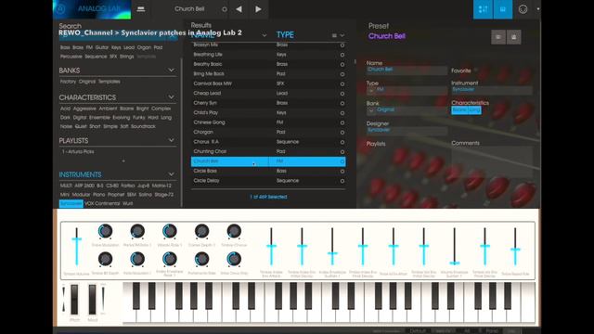Toggle the Keys type filter tag

click(x=116, y=47)
